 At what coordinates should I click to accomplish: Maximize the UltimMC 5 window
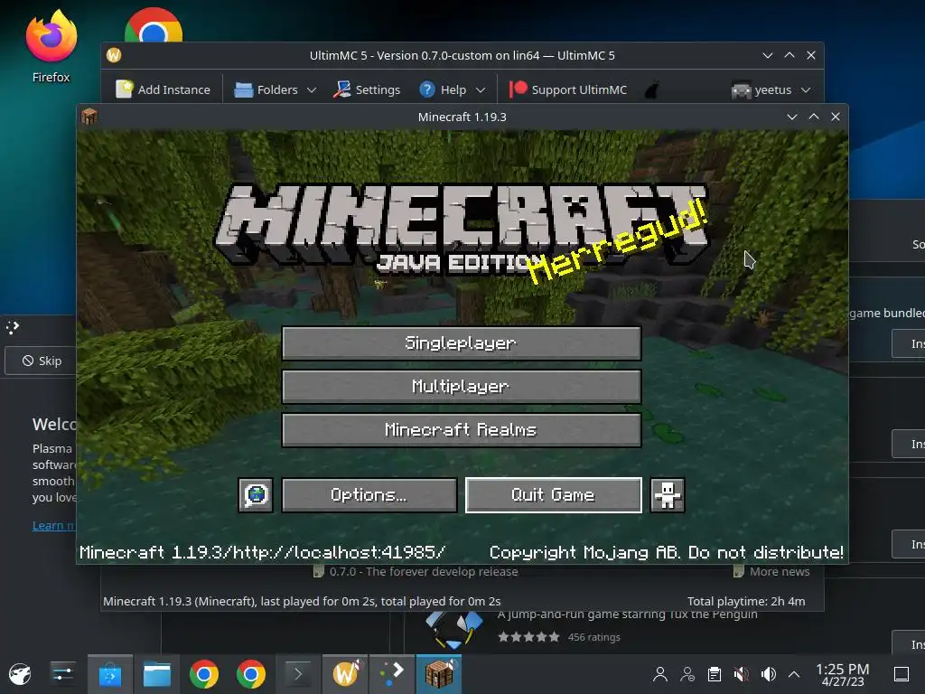[x=790, y=55]
